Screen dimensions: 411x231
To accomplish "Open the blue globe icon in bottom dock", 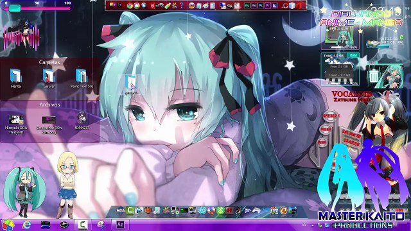I will point(202,210).
